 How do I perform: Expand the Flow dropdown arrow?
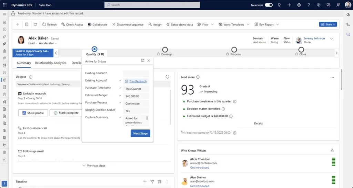[x=212, y=24]
